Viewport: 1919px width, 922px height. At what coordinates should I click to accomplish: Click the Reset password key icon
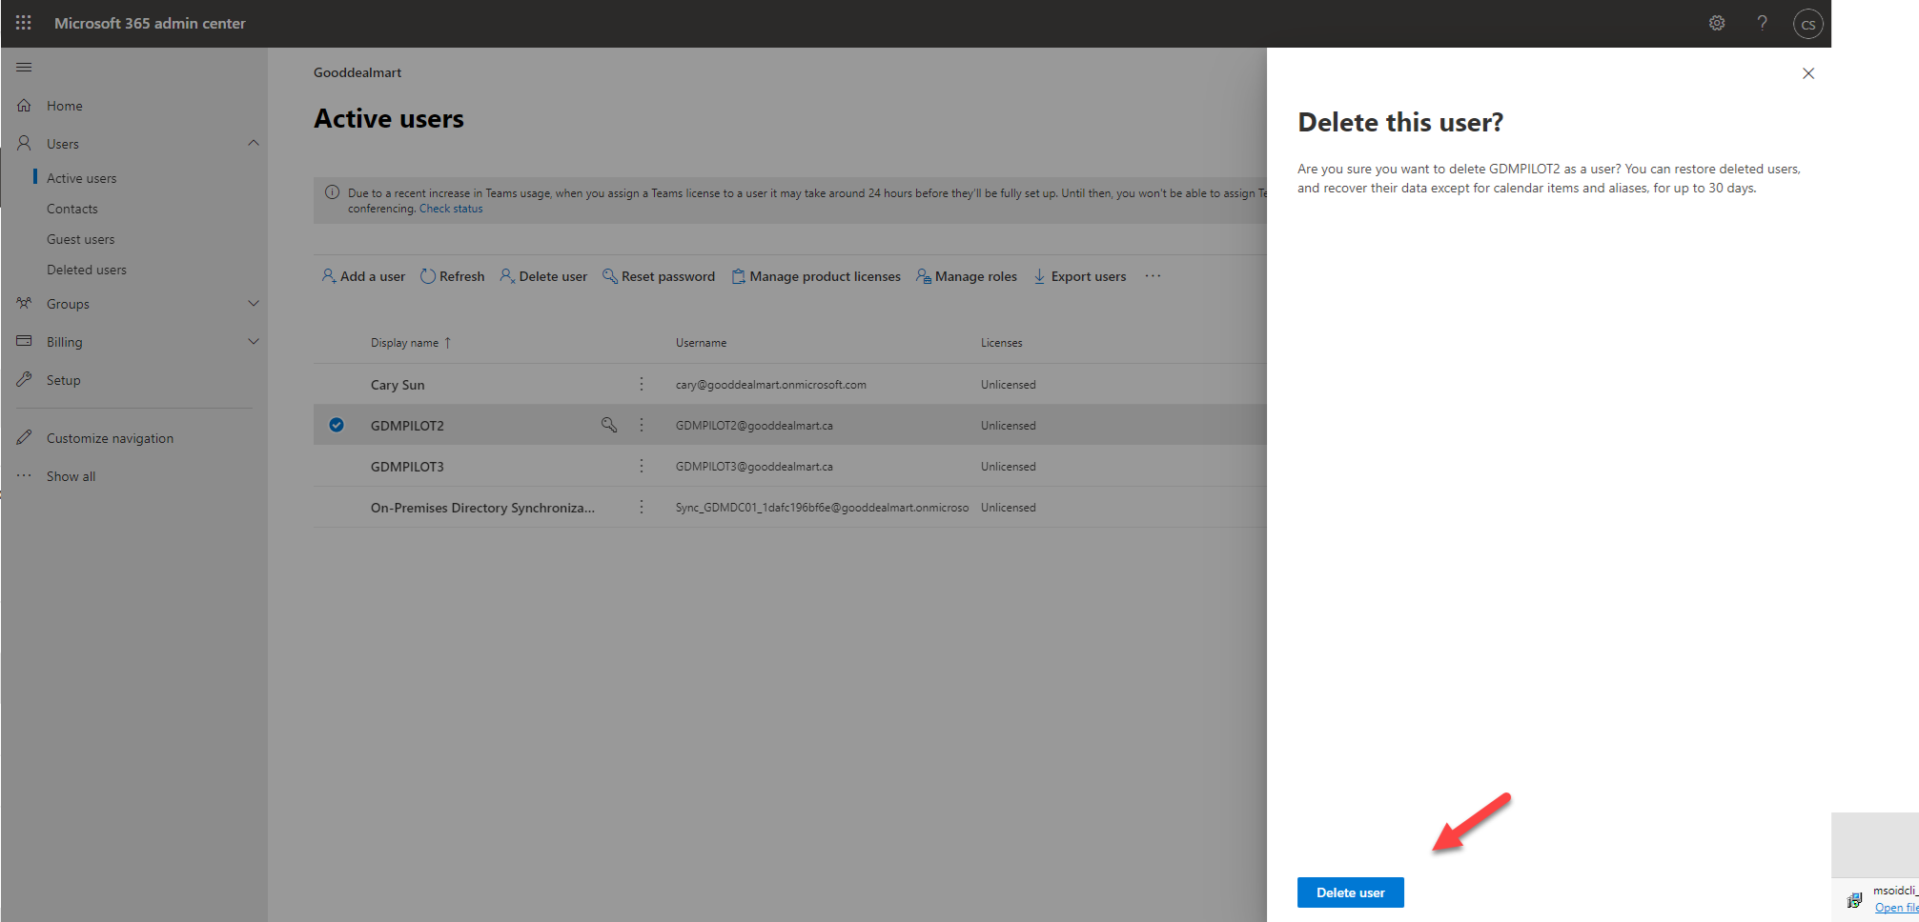pos(610,276)
